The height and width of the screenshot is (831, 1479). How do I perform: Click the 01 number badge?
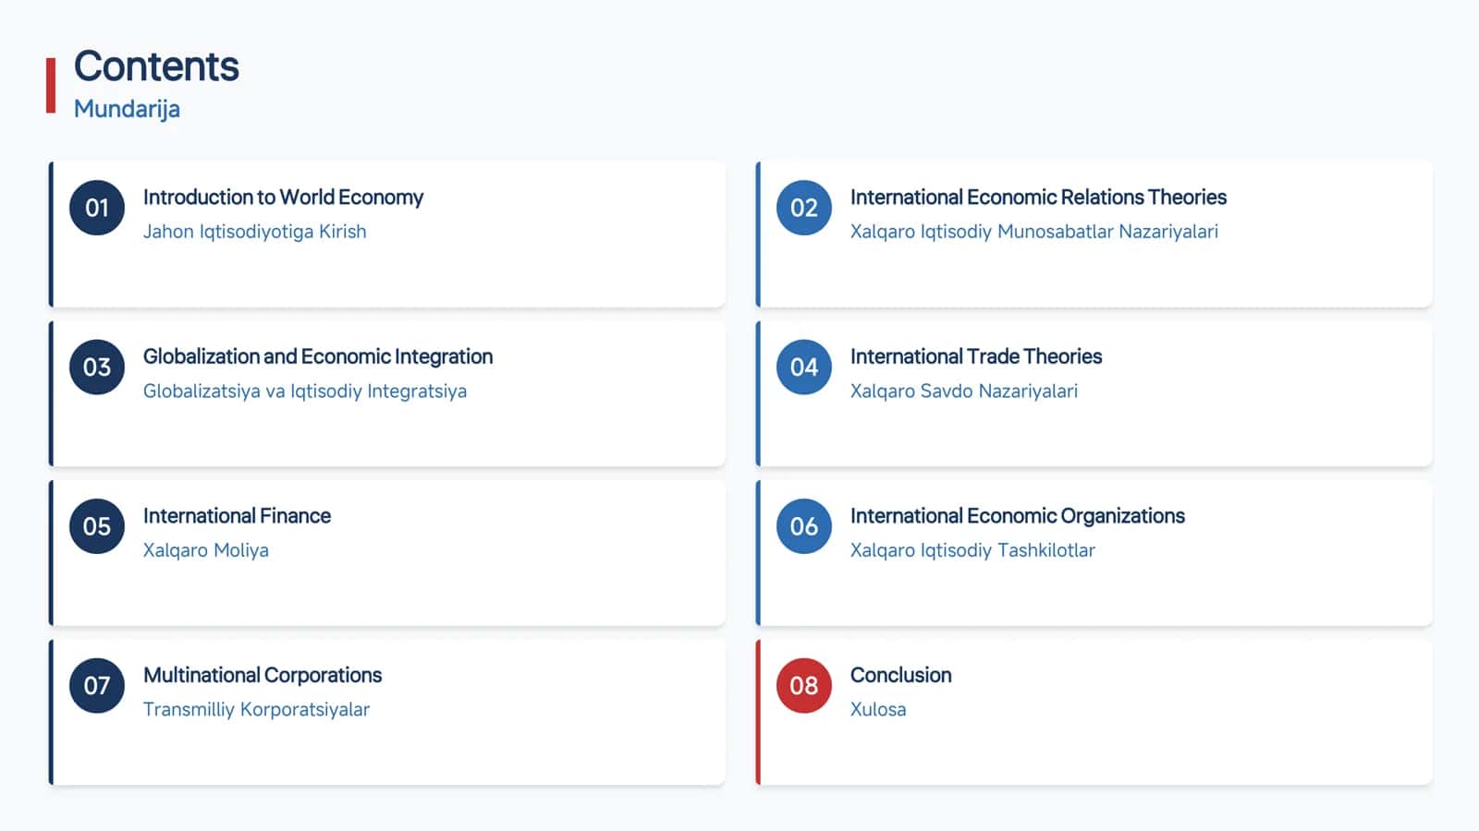97,208
